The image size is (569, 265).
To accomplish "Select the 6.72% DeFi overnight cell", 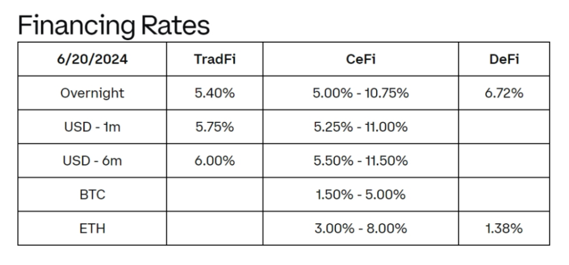I will click(504, 93).
